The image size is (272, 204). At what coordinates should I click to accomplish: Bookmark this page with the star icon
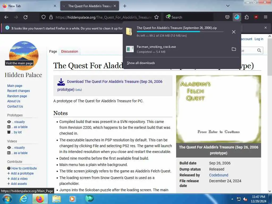click(156, 17)
